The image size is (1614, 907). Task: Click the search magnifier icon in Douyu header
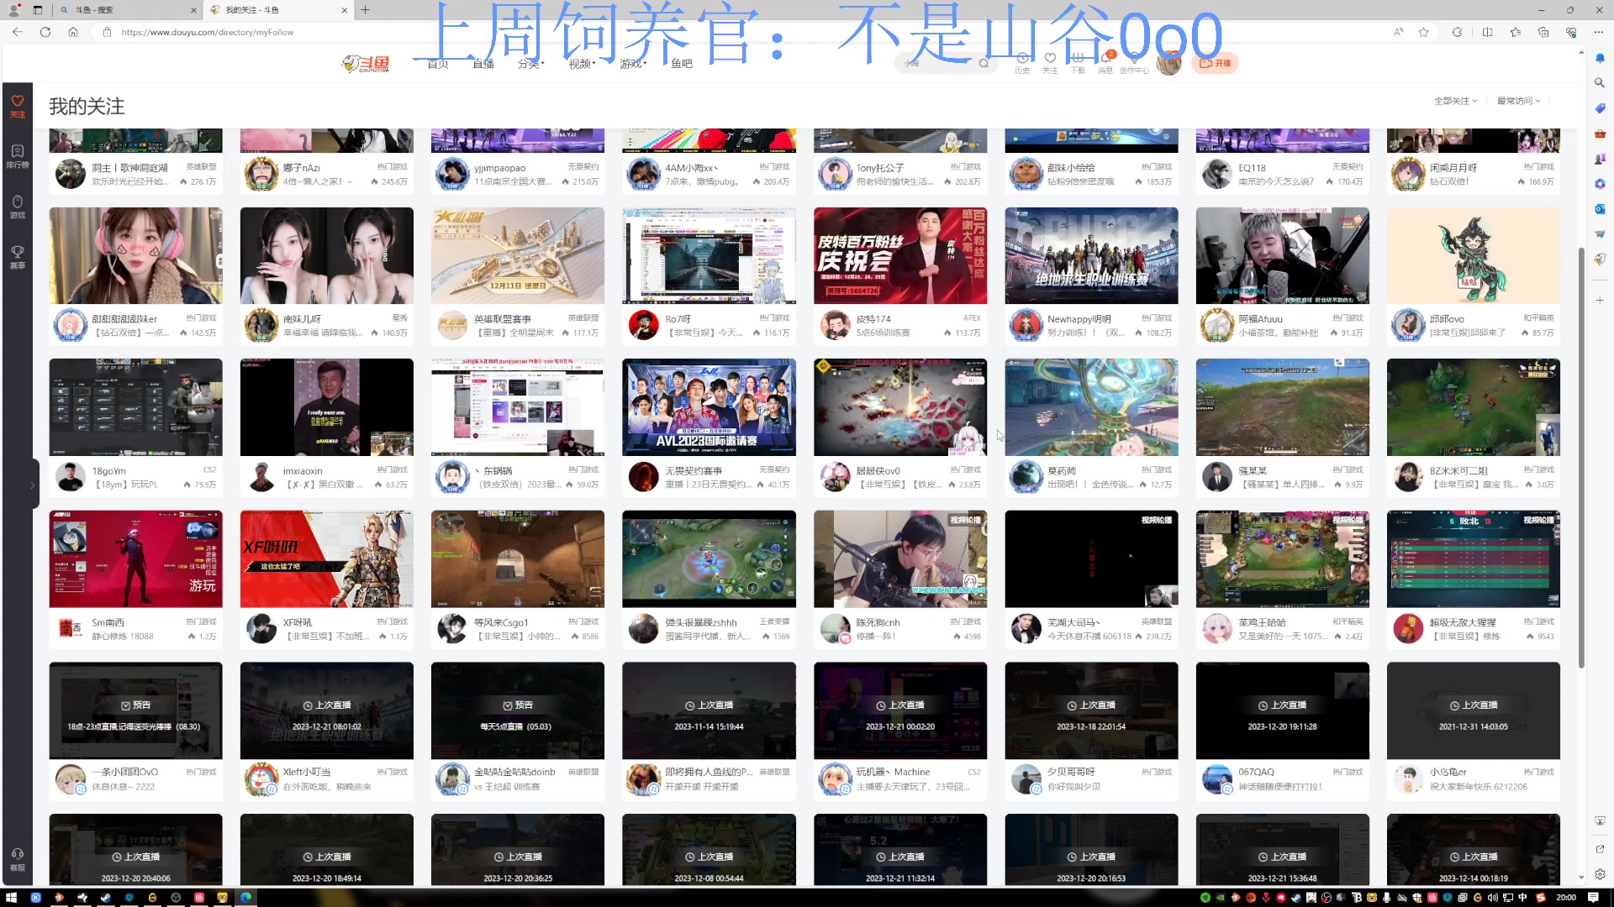click(984, 63)
